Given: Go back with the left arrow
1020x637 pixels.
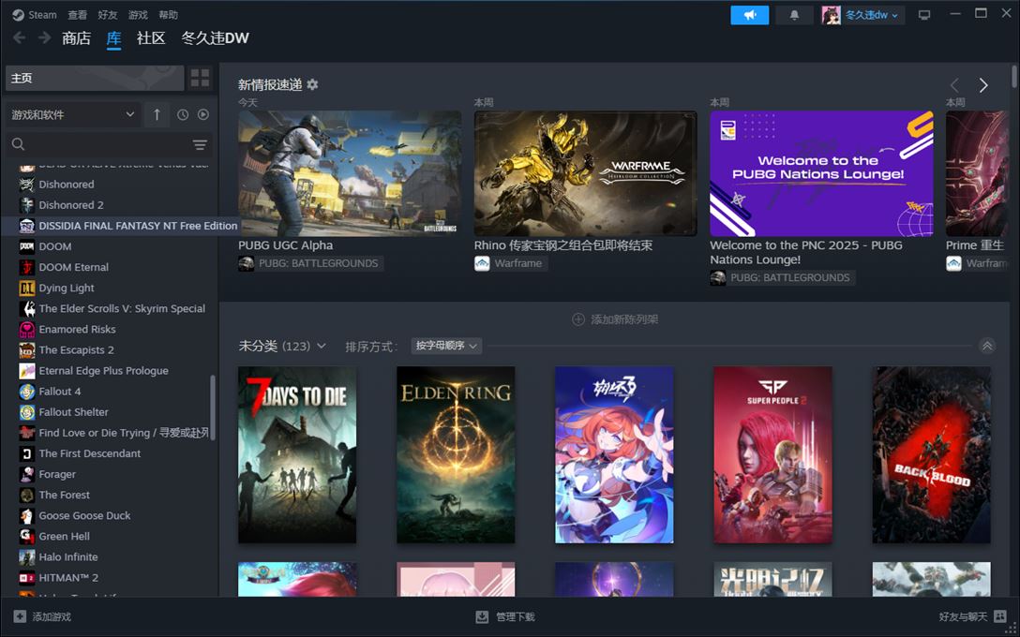Looking at the screenshot, I should [20, 38].
